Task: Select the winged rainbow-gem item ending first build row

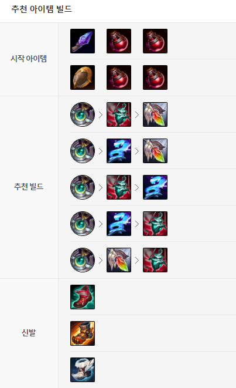Action: tap(155, 114)
